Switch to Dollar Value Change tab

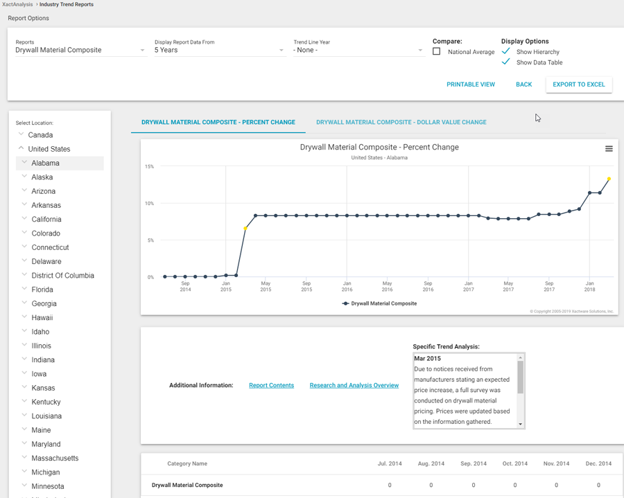coord(401,123)
